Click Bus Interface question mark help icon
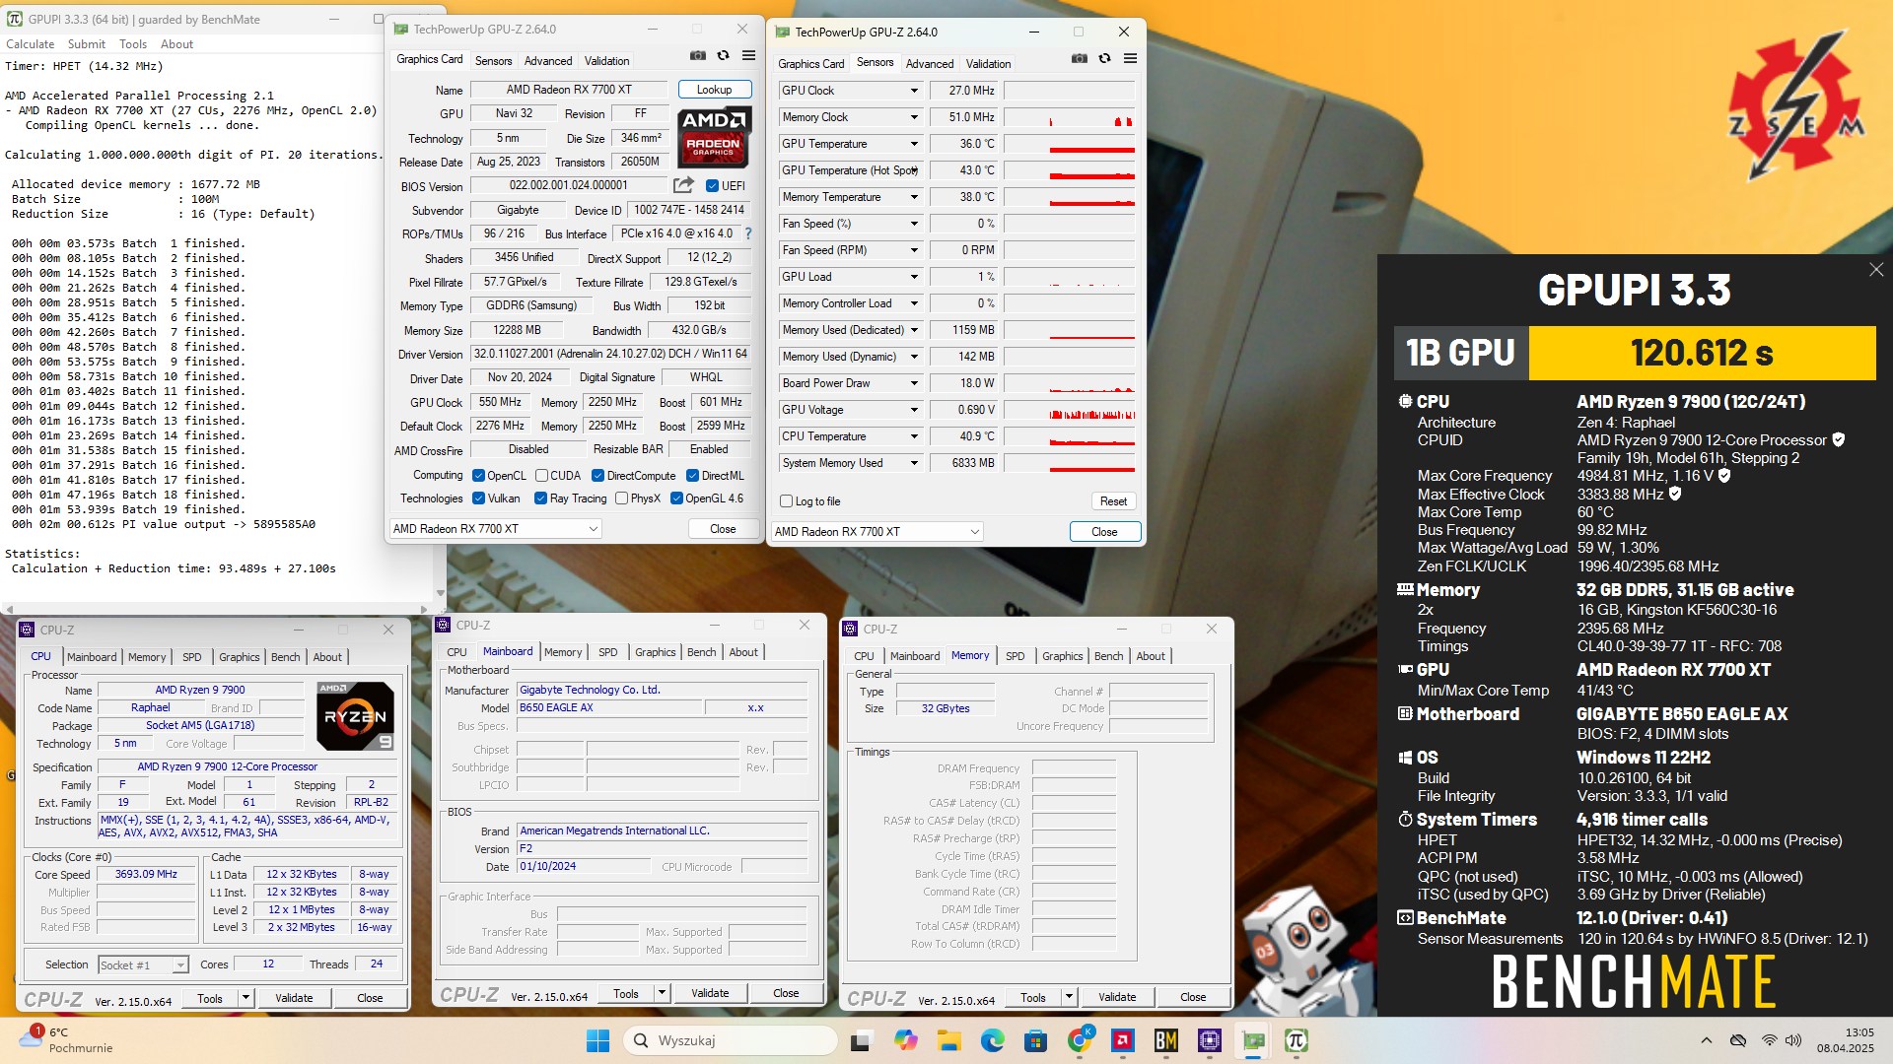This screenshot has width=1893, height=1064. (748, 233)
